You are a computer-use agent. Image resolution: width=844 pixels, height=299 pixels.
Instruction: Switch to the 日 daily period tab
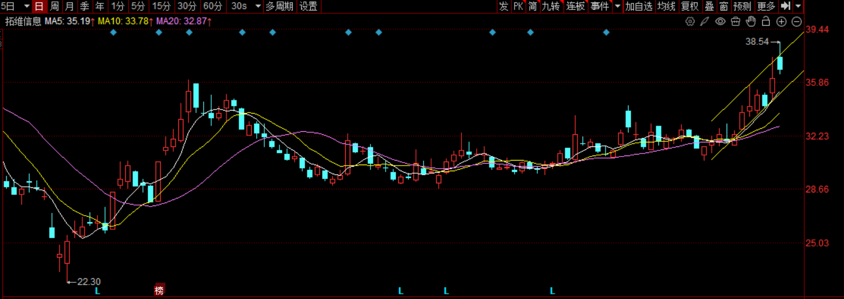coord(39,6)
